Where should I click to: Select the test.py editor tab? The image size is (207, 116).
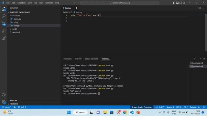pos(70,8)
